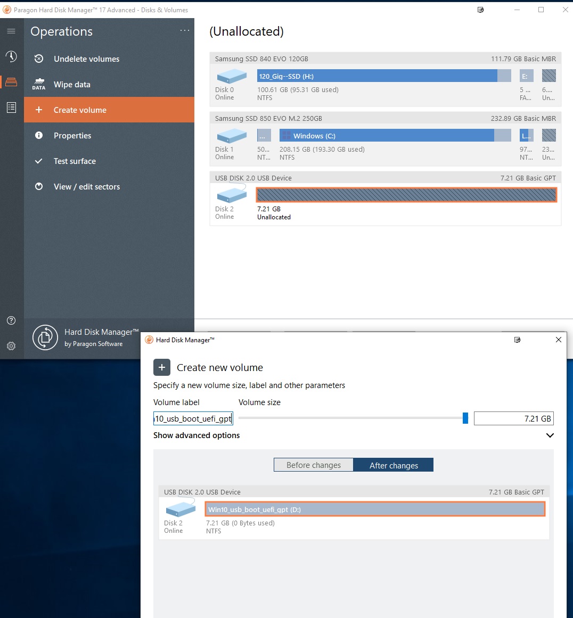Open the tasks list sidebar icon
Screen dimensions: 573x618
click(11, 107)
